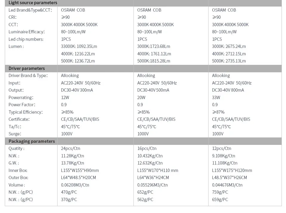Select the 0.055296M3/Ctn volume value
The height and width of the screenshot is (213, 286).
153,185
